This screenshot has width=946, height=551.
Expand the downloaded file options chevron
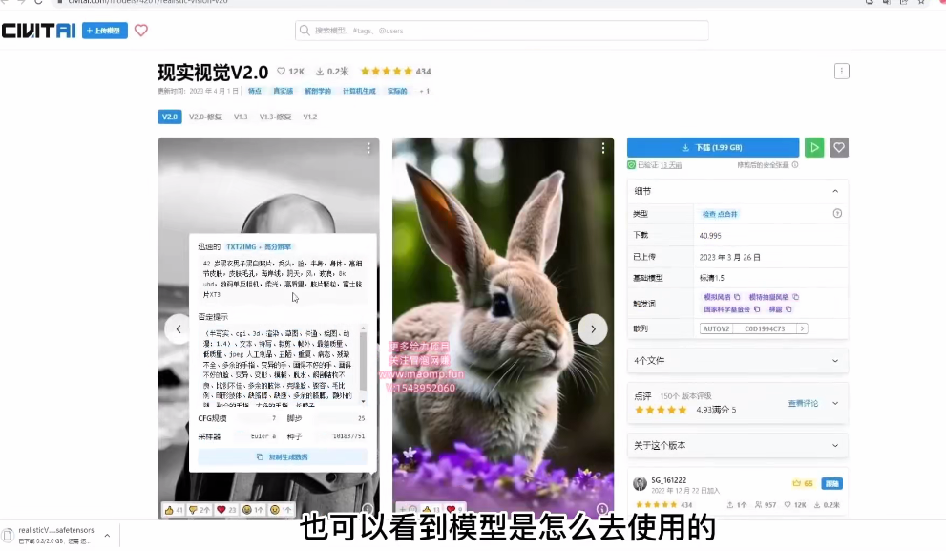point(107,536)
